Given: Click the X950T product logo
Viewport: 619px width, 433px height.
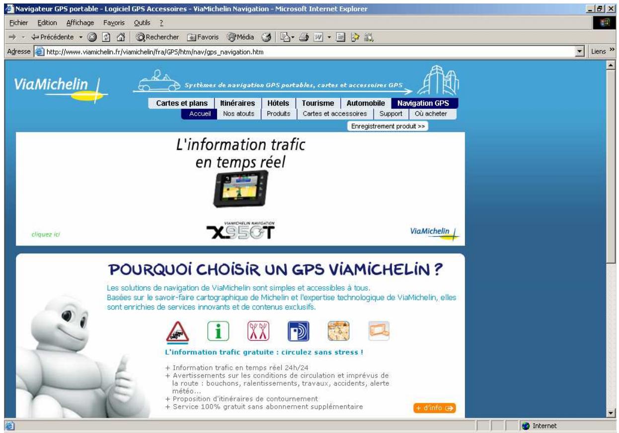Looking at the screenshot, I should click(x=240, y=230).
